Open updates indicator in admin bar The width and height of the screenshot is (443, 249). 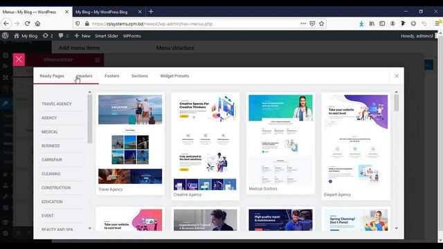[x=48, y=36]
